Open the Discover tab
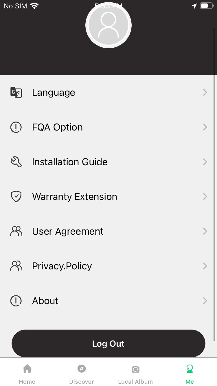Image resolution: width=217 pixels, height=386 pixels. click(82, 374)
